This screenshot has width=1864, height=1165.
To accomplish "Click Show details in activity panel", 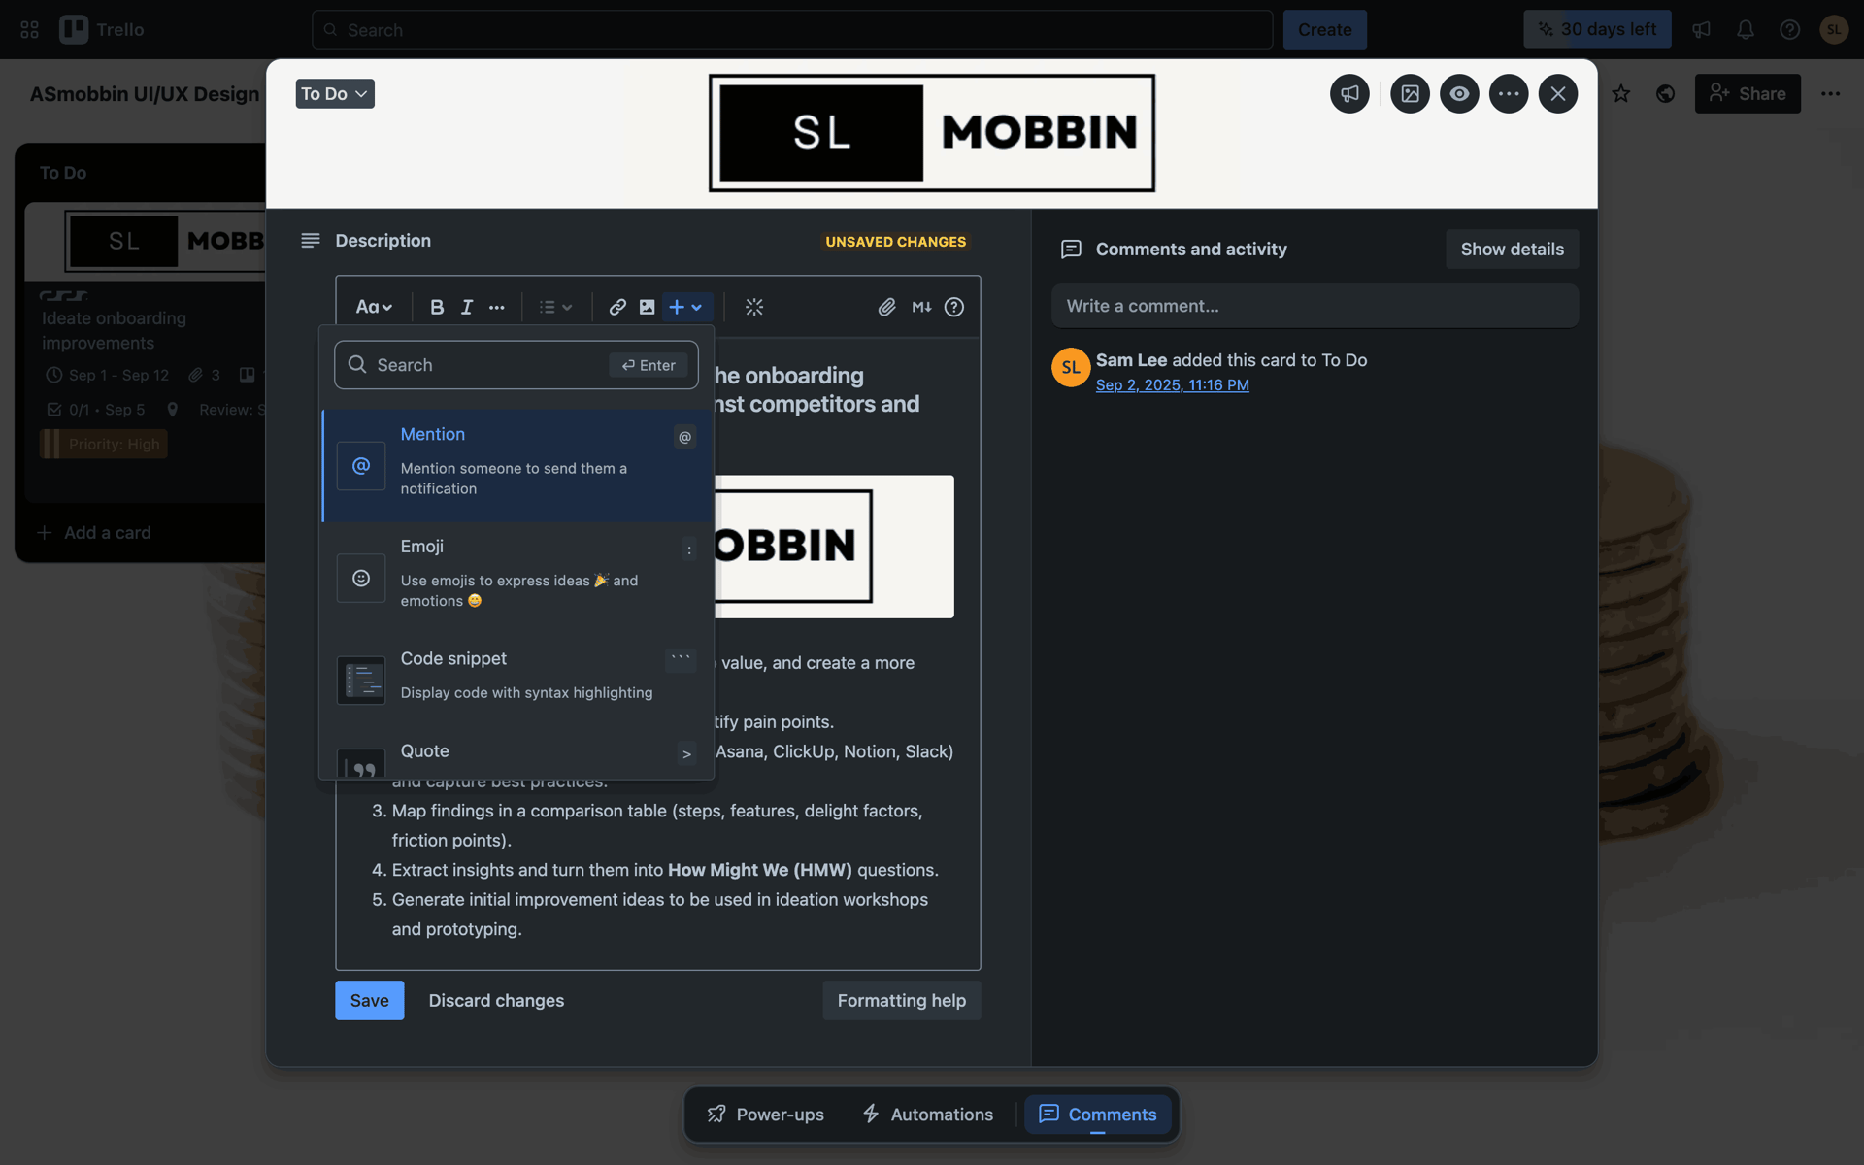I will point(1512,249).
